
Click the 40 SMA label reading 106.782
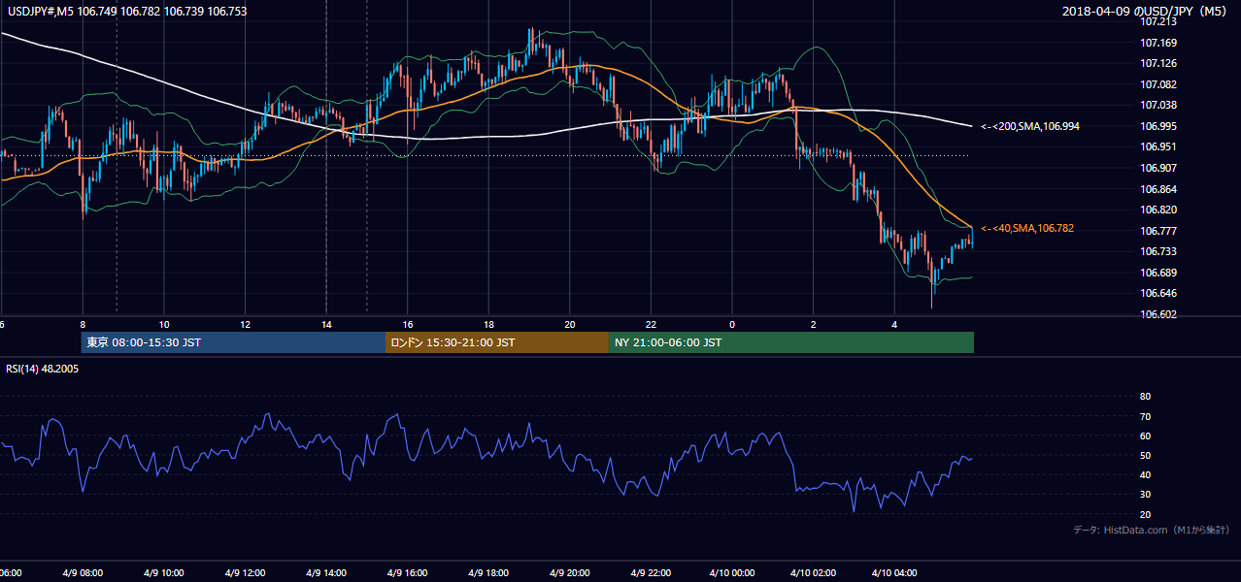coord(1027,228)
